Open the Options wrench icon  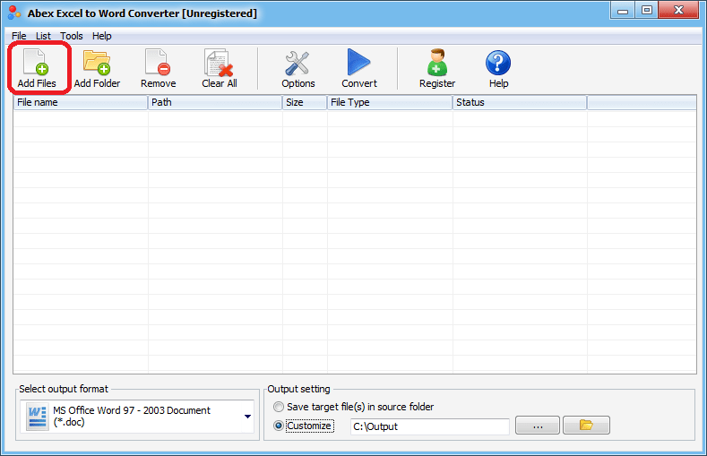[x=297, y=68]
